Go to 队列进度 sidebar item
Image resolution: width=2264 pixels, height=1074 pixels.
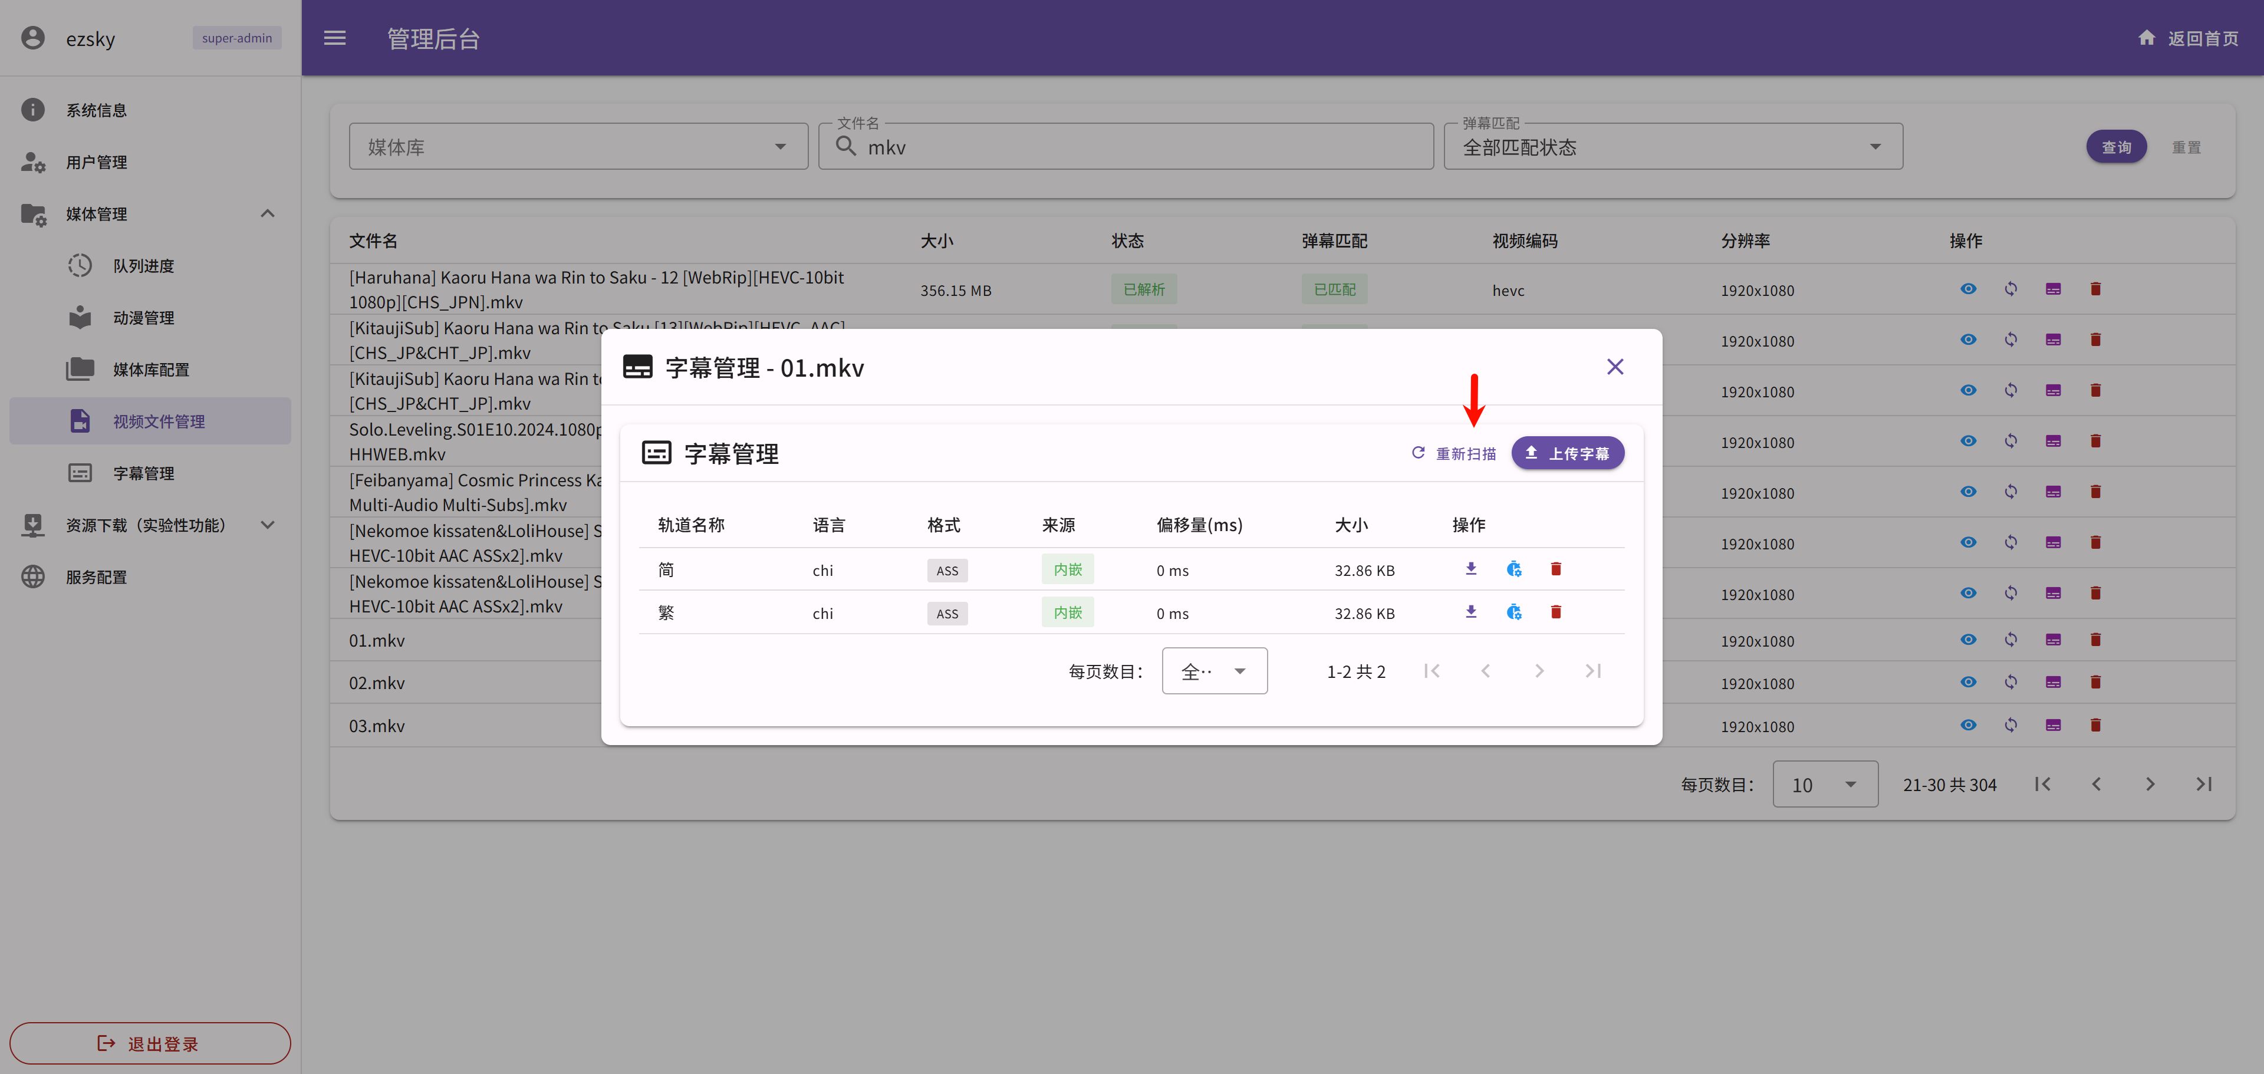pyautogui.click(x=143, y=265)
